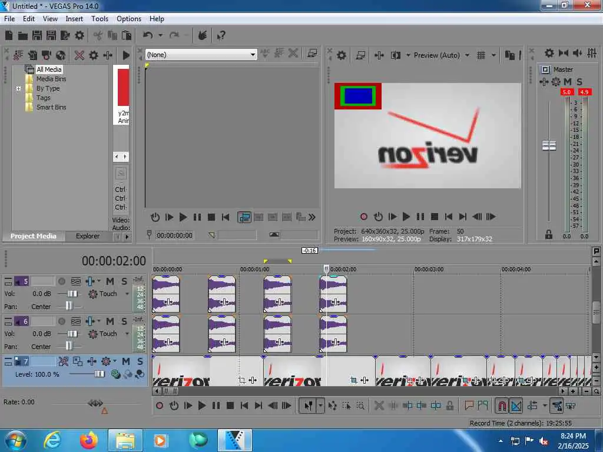Toggle Automatic Crossfades button
Screen dimensions: 603x452
pos(516,406)
